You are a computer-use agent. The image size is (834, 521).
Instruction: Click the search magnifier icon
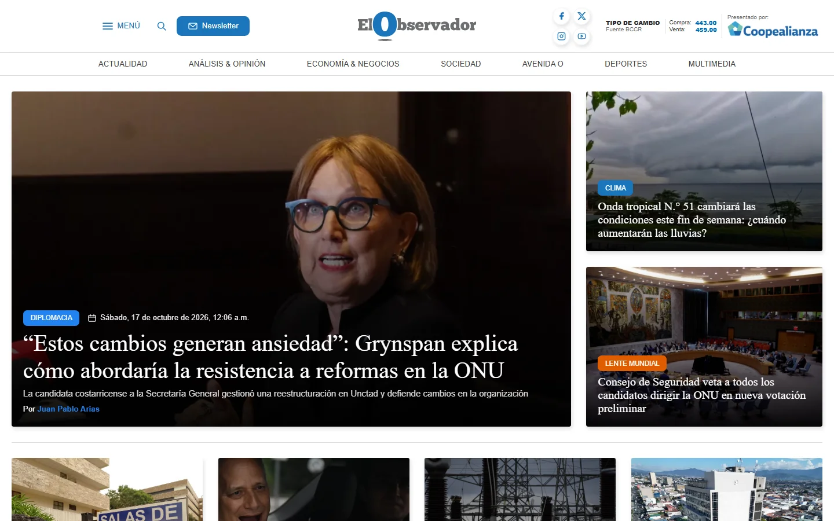tap(162, 26)
